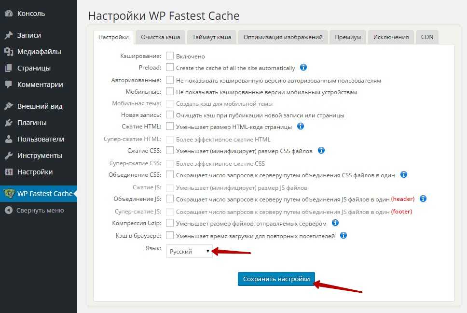This screenshot has width=467, height=313.
Task: Select the Премиум tab
Action: point(348,37)
